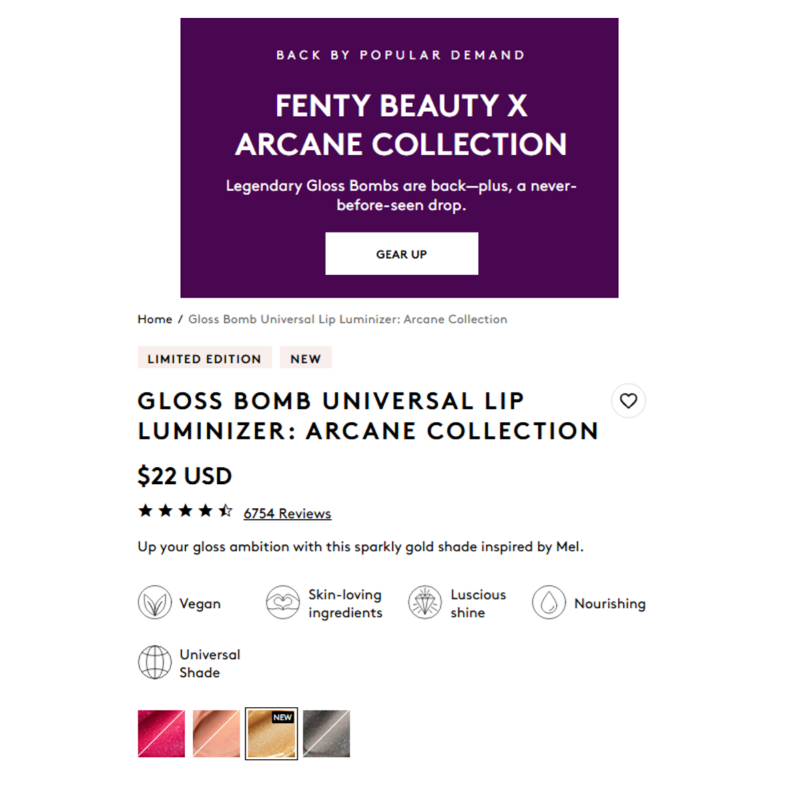Click the first star in the rating
Viewport: 799px width, 799px height.
point(145,510)
